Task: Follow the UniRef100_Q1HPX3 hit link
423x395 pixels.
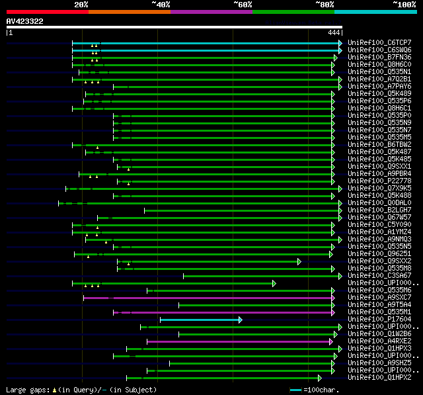Action: pyautogui.click(x=379, y=349)
